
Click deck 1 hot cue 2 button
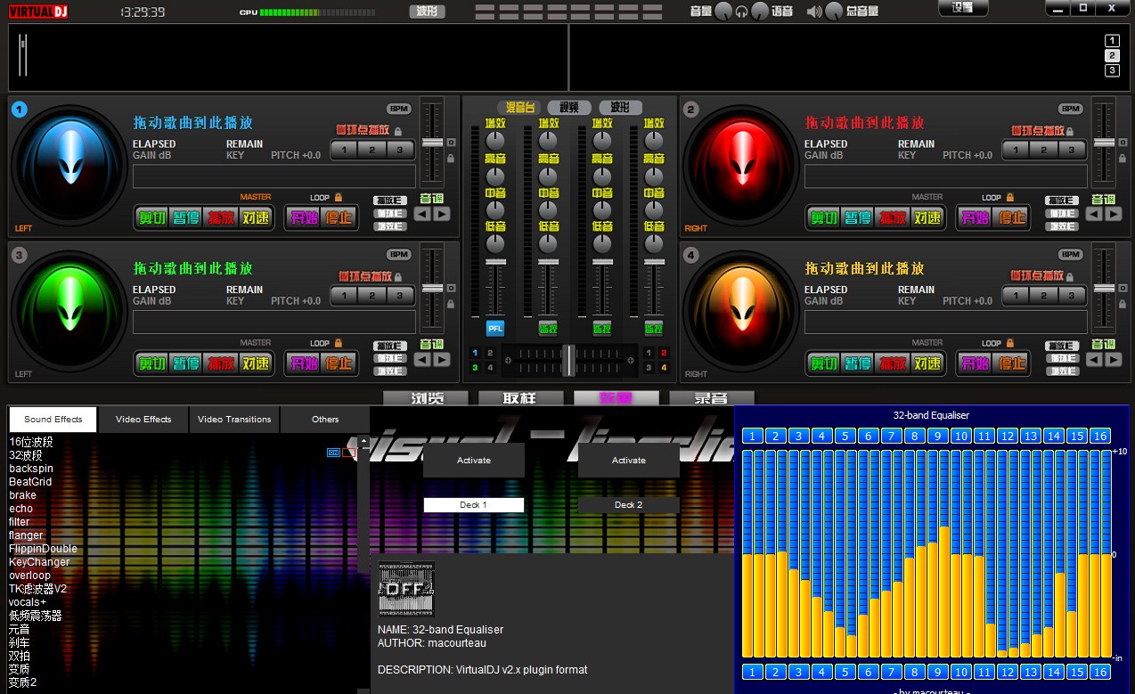pos(372,150)
